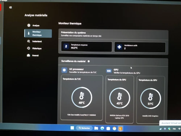Image resolution: width=181 pixels, height=136 pixels.
Task: Launch Microsoft Edge from the taskbar
Action: [102, 128]
